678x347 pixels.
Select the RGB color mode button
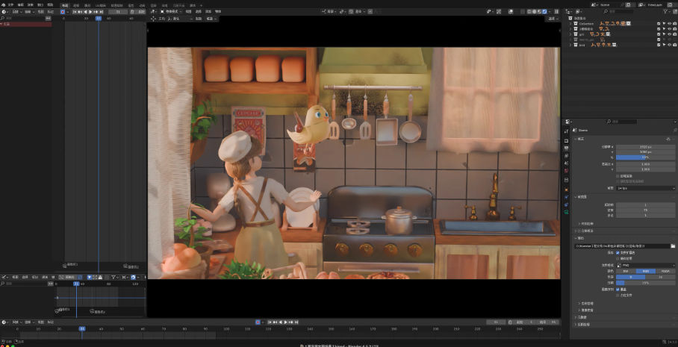646,271
